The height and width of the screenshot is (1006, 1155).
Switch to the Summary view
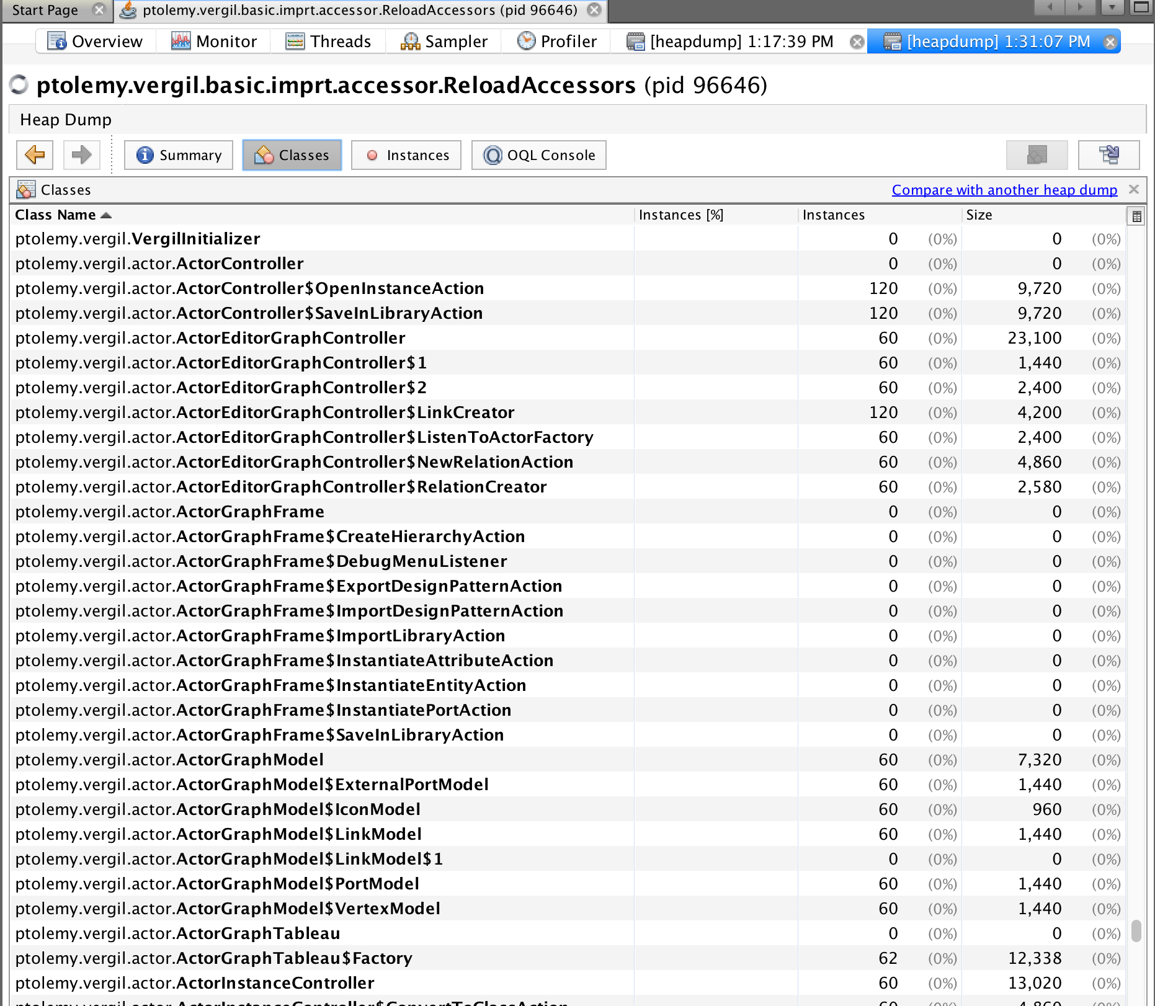(x=179, y=154)
